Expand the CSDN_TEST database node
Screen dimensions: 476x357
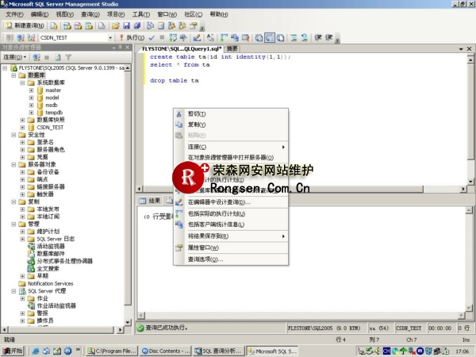coord(22,127)
